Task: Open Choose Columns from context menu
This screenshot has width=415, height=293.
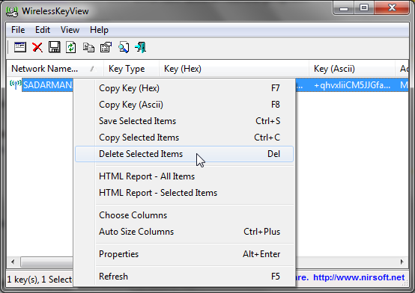Action: (x=184, y=215)
